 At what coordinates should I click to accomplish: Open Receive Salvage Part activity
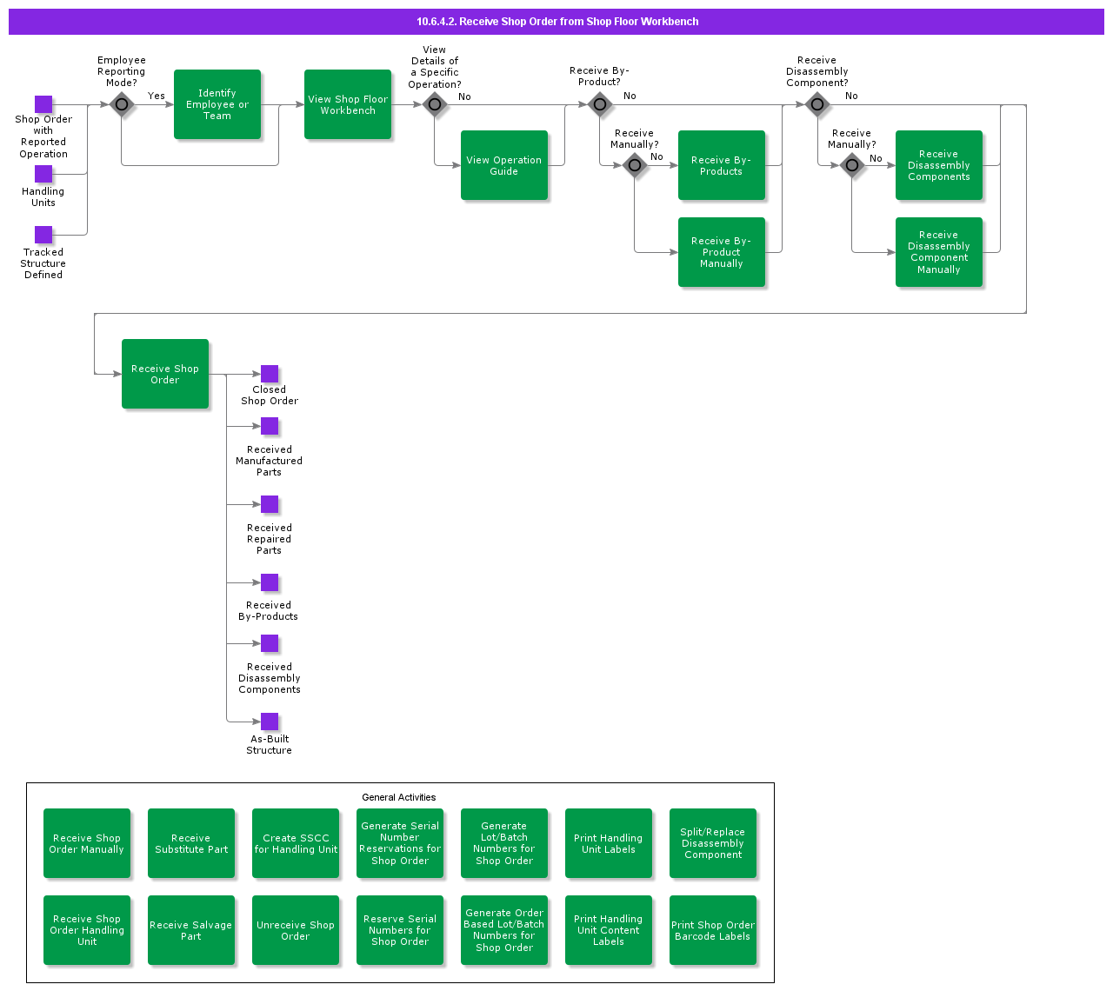[x=191, y=930]
